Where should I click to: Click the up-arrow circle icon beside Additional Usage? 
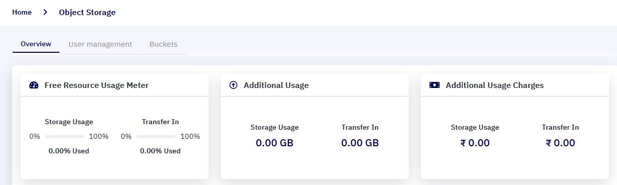point(233,85)
